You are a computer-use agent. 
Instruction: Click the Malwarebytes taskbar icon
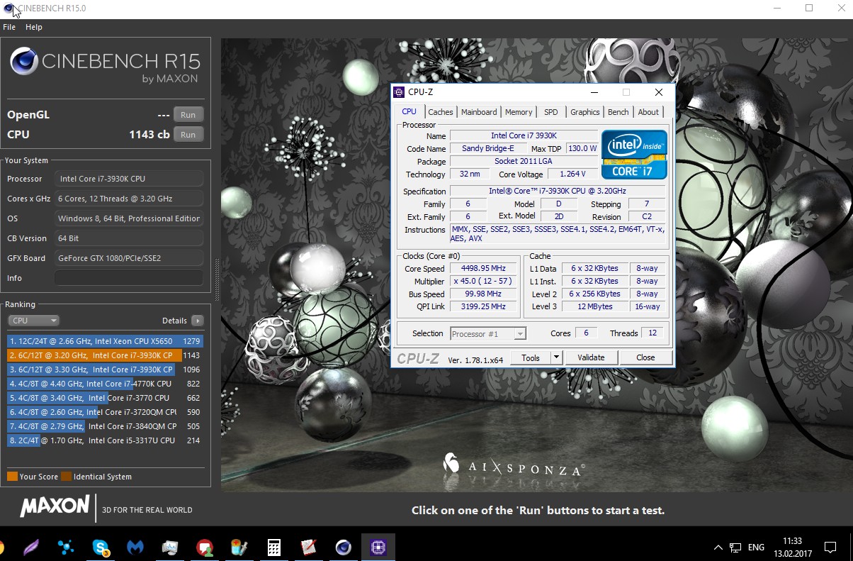pyautogui.click(x=135, y=547)
